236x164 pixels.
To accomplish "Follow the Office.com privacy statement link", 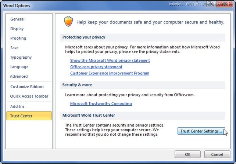I will tap(96, 67).
